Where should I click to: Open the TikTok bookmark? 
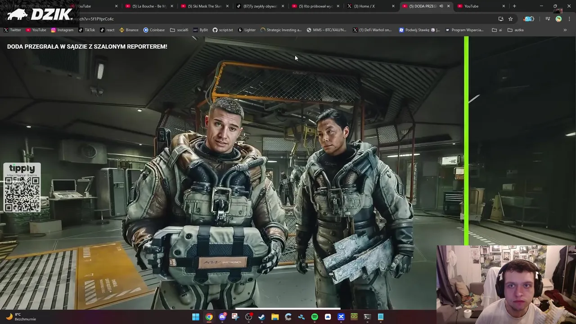(87, 30)
